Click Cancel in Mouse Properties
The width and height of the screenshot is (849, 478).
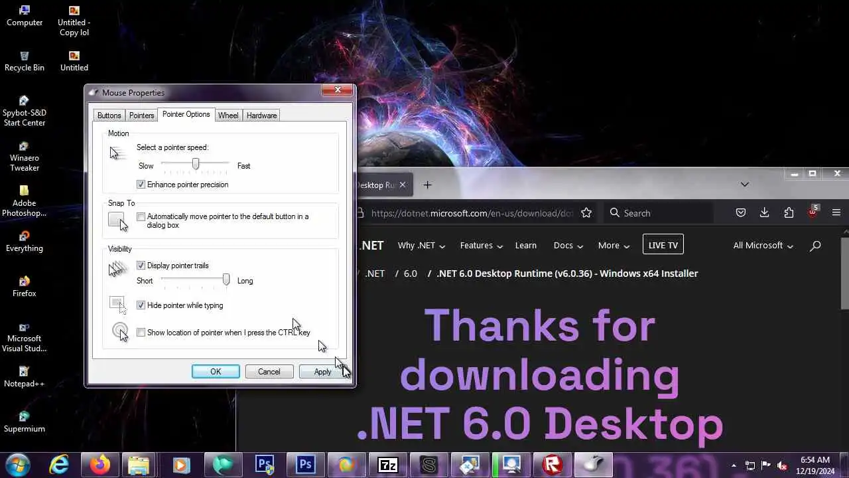(269, 372)
